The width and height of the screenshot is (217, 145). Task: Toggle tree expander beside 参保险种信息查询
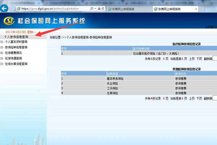(2, 47)
